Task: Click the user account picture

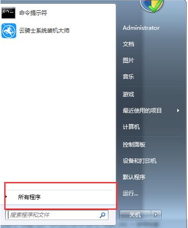Action: click(152, 6)
